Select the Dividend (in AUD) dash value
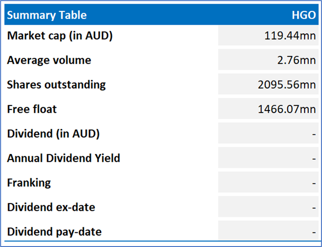322x247 pixels. point(314,134)
